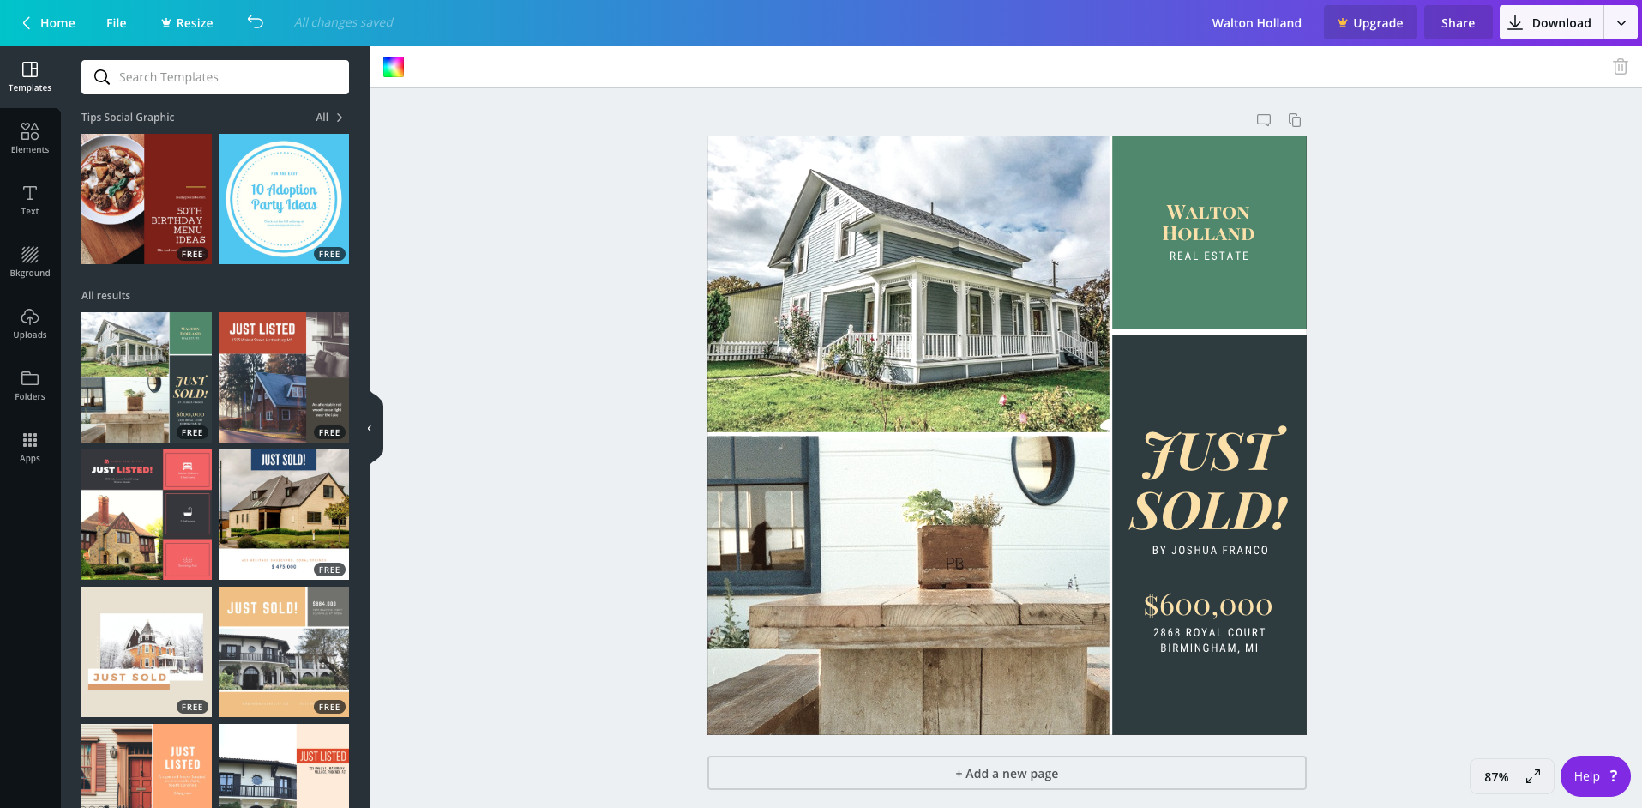Click the search magnifier icon

click(102, 77)
